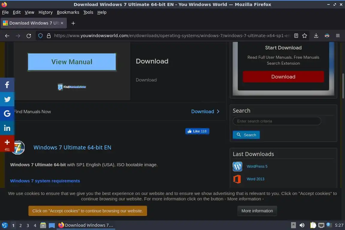
Task: Click the network monitor tray icon
Action: pyautogui.click(x=321, y=225)
